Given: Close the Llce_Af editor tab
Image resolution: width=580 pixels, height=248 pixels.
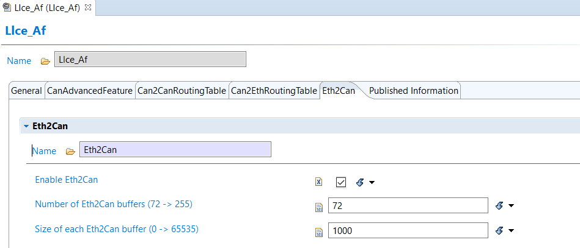Looking at the screenshot, I should (x=87, y=7).
